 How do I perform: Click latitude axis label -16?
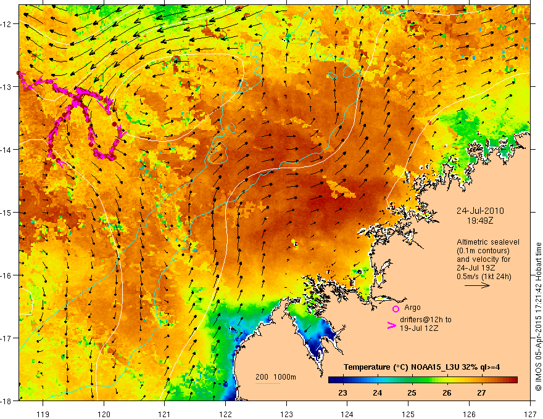click(7, 275)
